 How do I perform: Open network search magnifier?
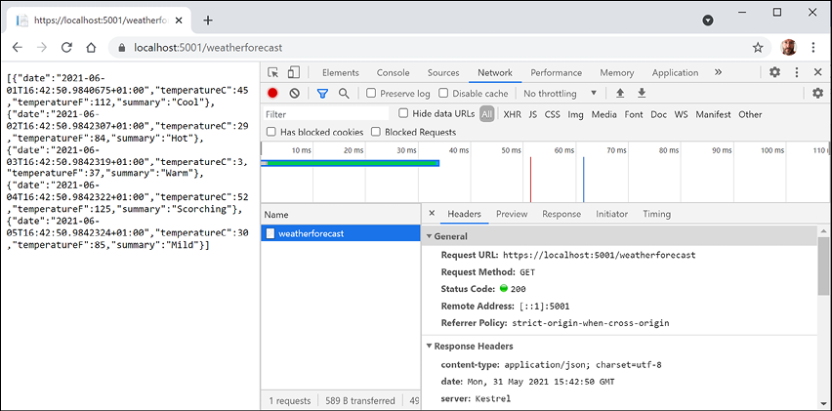tap(344, 94)
